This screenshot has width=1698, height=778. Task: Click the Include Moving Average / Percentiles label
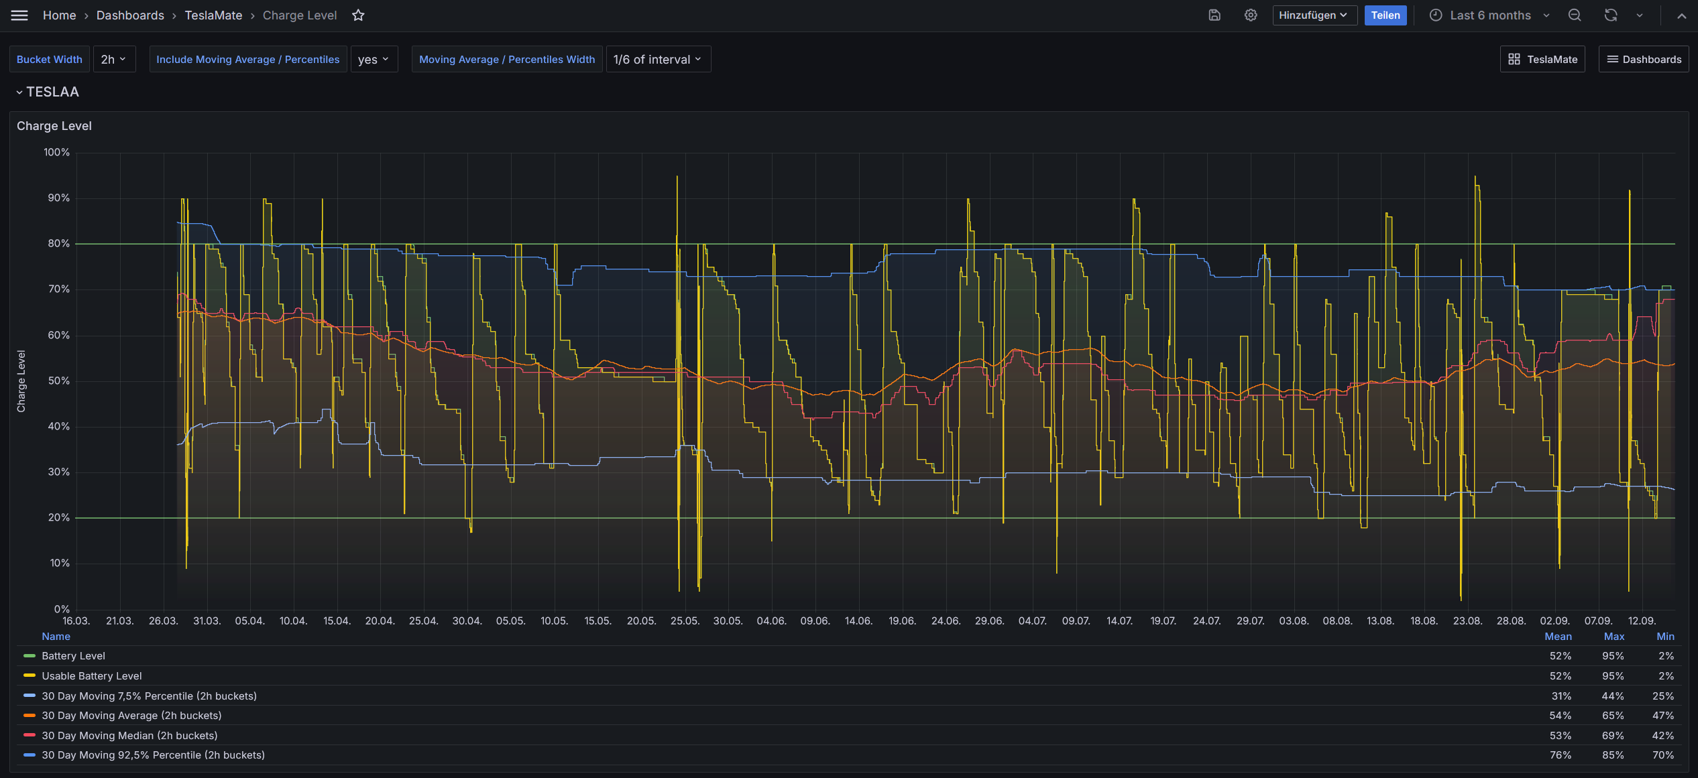pyautogui.click(x=248, y=59)
